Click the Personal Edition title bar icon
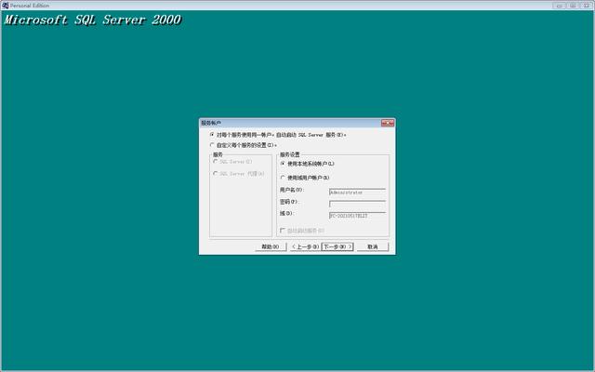 [x=5, y=6]
